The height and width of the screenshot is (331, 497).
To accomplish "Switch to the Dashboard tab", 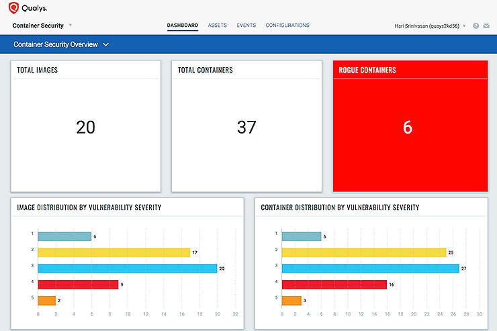I will coord(182,26).
